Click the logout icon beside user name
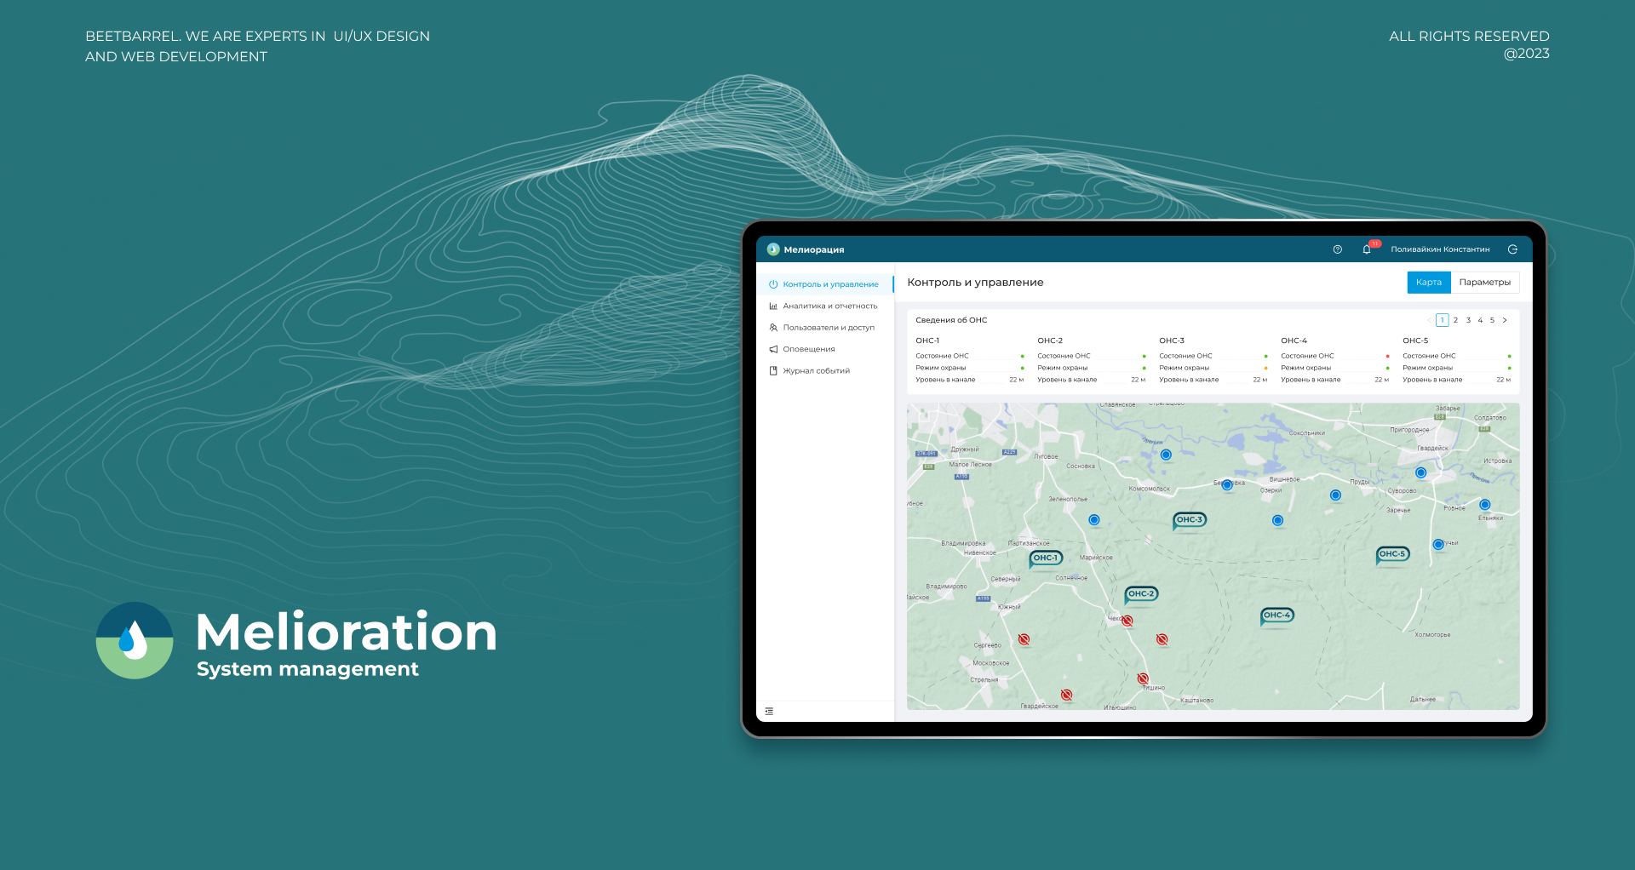 1512,249
